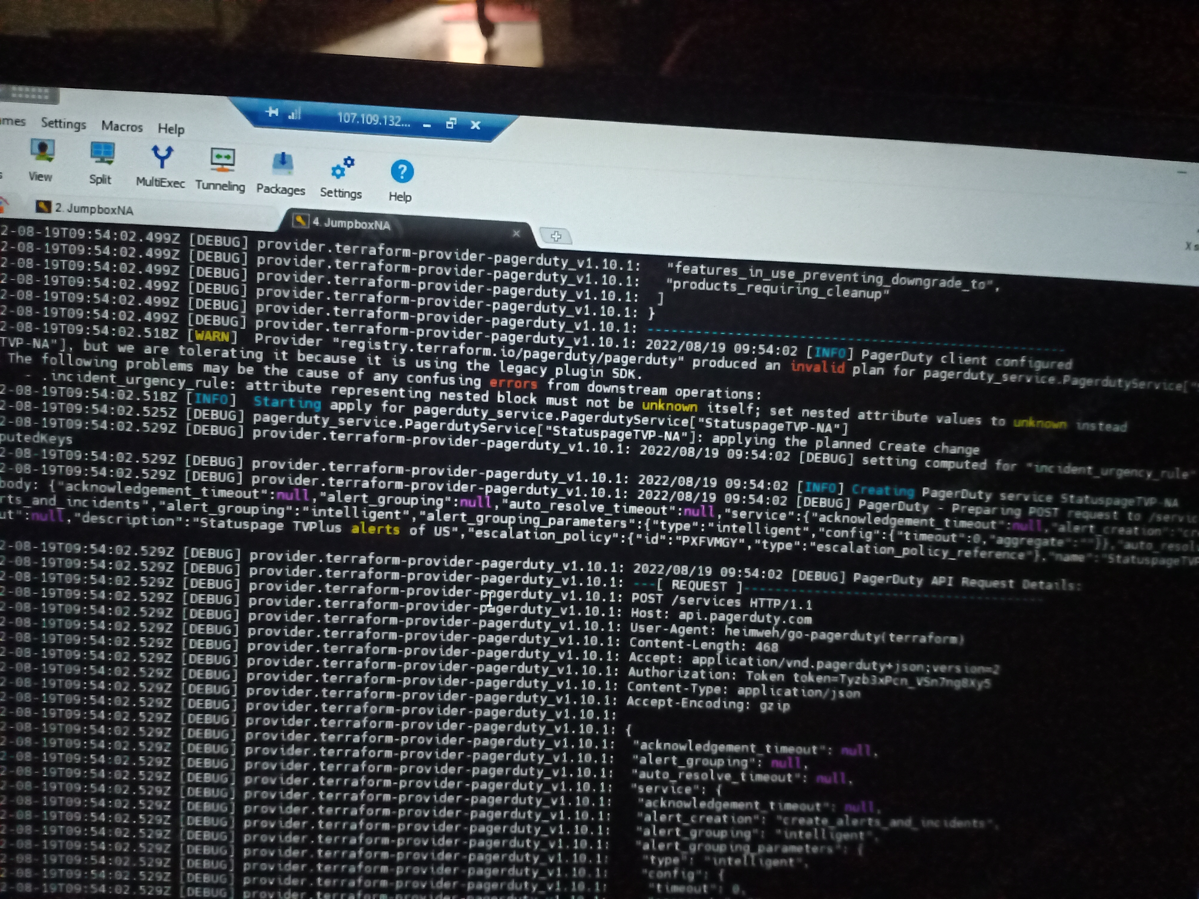The height and width of the screenshot is (899, 1199).
Task: Open the Settings gears toolbar icon
Action: point(341,177)
